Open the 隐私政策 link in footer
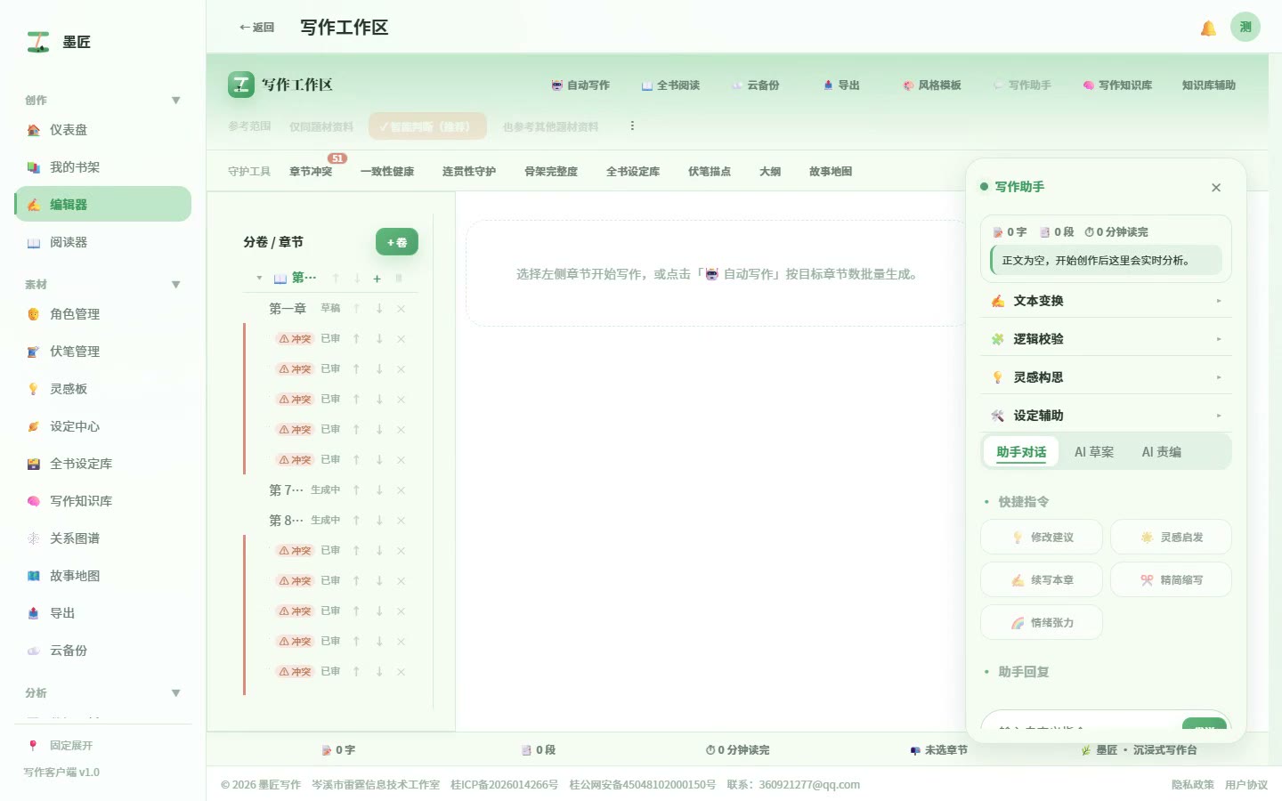The height and width of the screenshot is (801, 1282). pos(1193,785)
